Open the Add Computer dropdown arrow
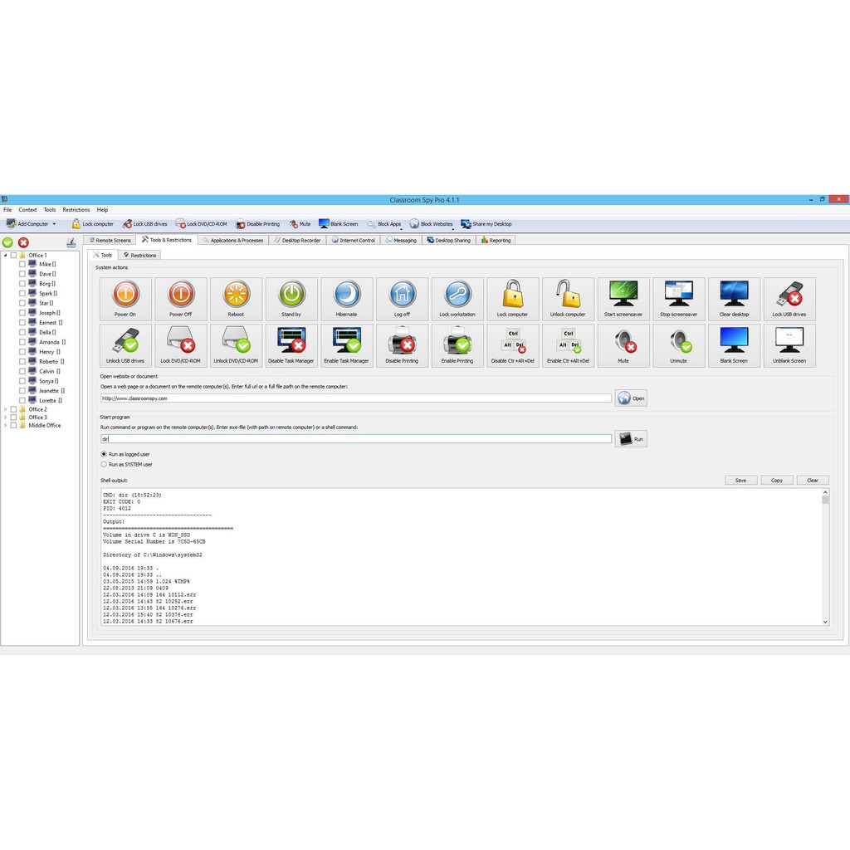This screenshot has height=850, width=850. point(55,224)
